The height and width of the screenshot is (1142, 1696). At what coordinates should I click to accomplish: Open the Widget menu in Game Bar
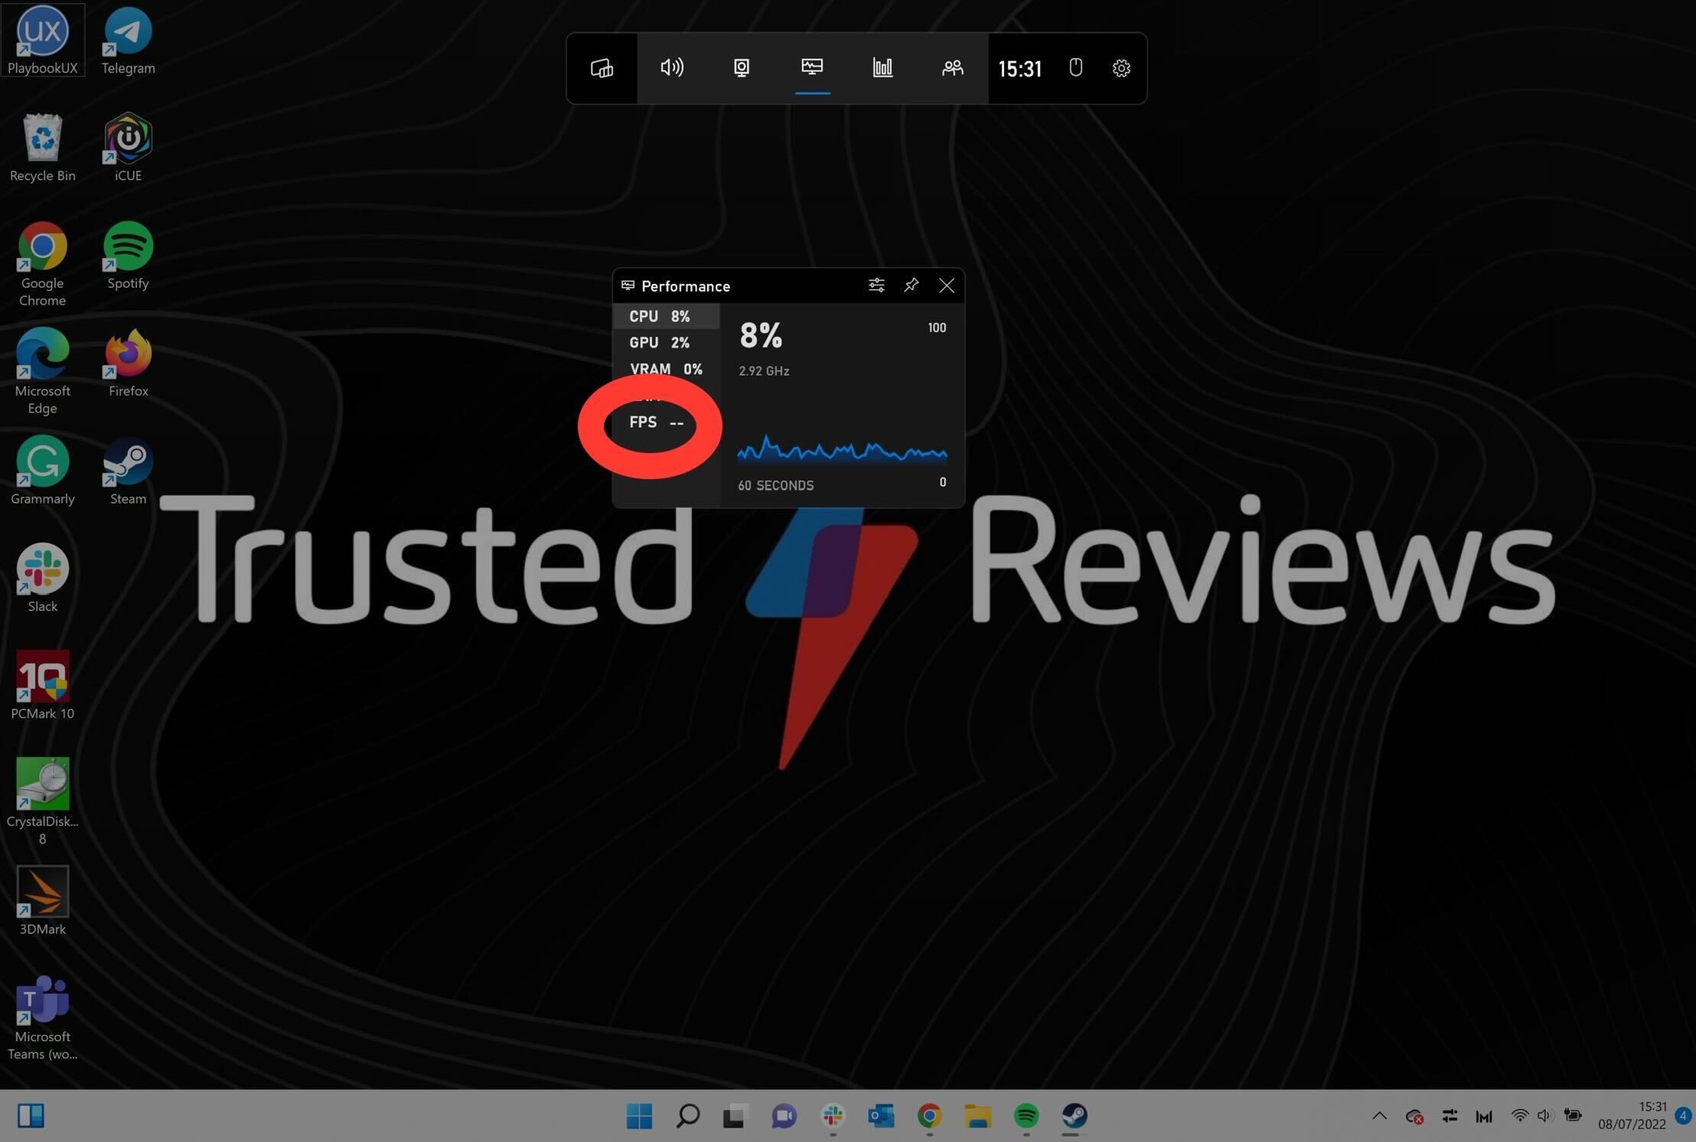click(602, 68)
